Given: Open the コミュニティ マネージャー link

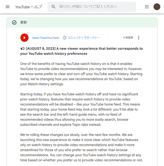Looking at the screenshot, I should [x=84, y=38].
